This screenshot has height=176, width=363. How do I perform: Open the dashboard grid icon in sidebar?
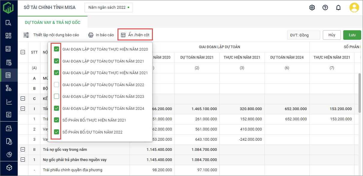(x=8, y=36)
